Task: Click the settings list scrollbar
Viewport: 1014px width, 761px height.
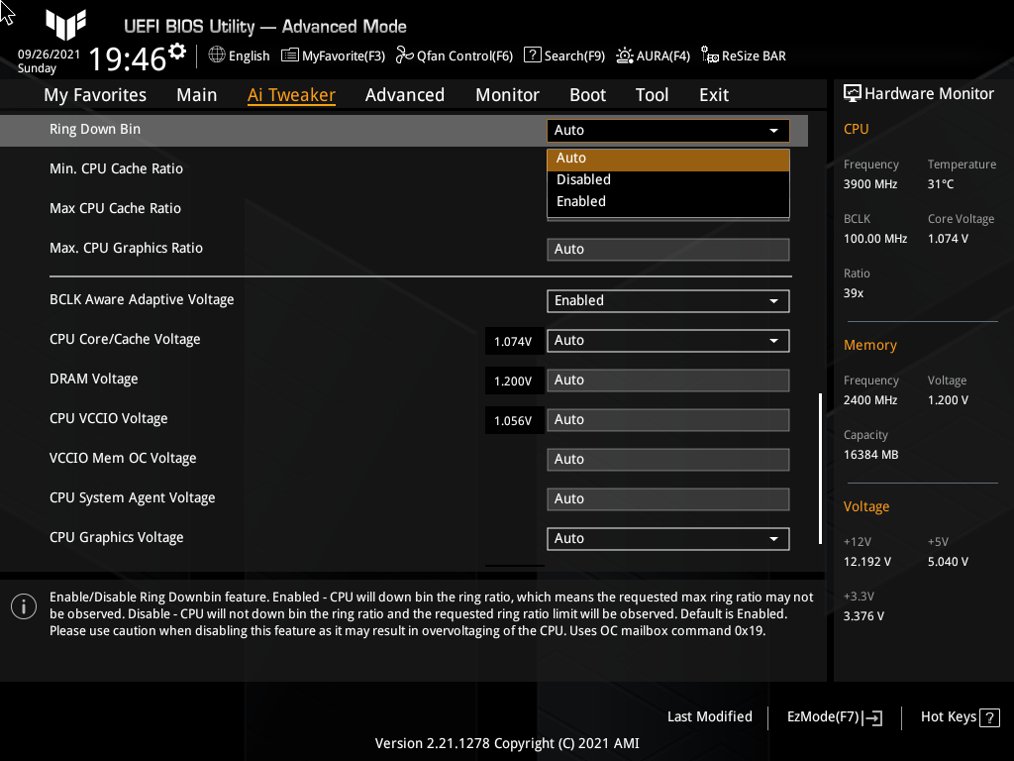Action: click(819, 466)
